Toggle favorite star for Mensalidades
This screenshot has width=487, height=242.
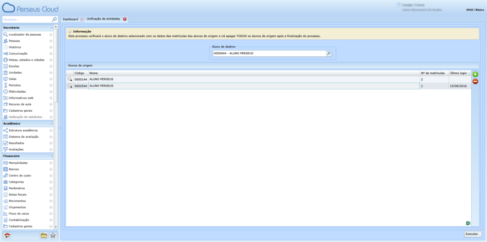coord(51,163)
